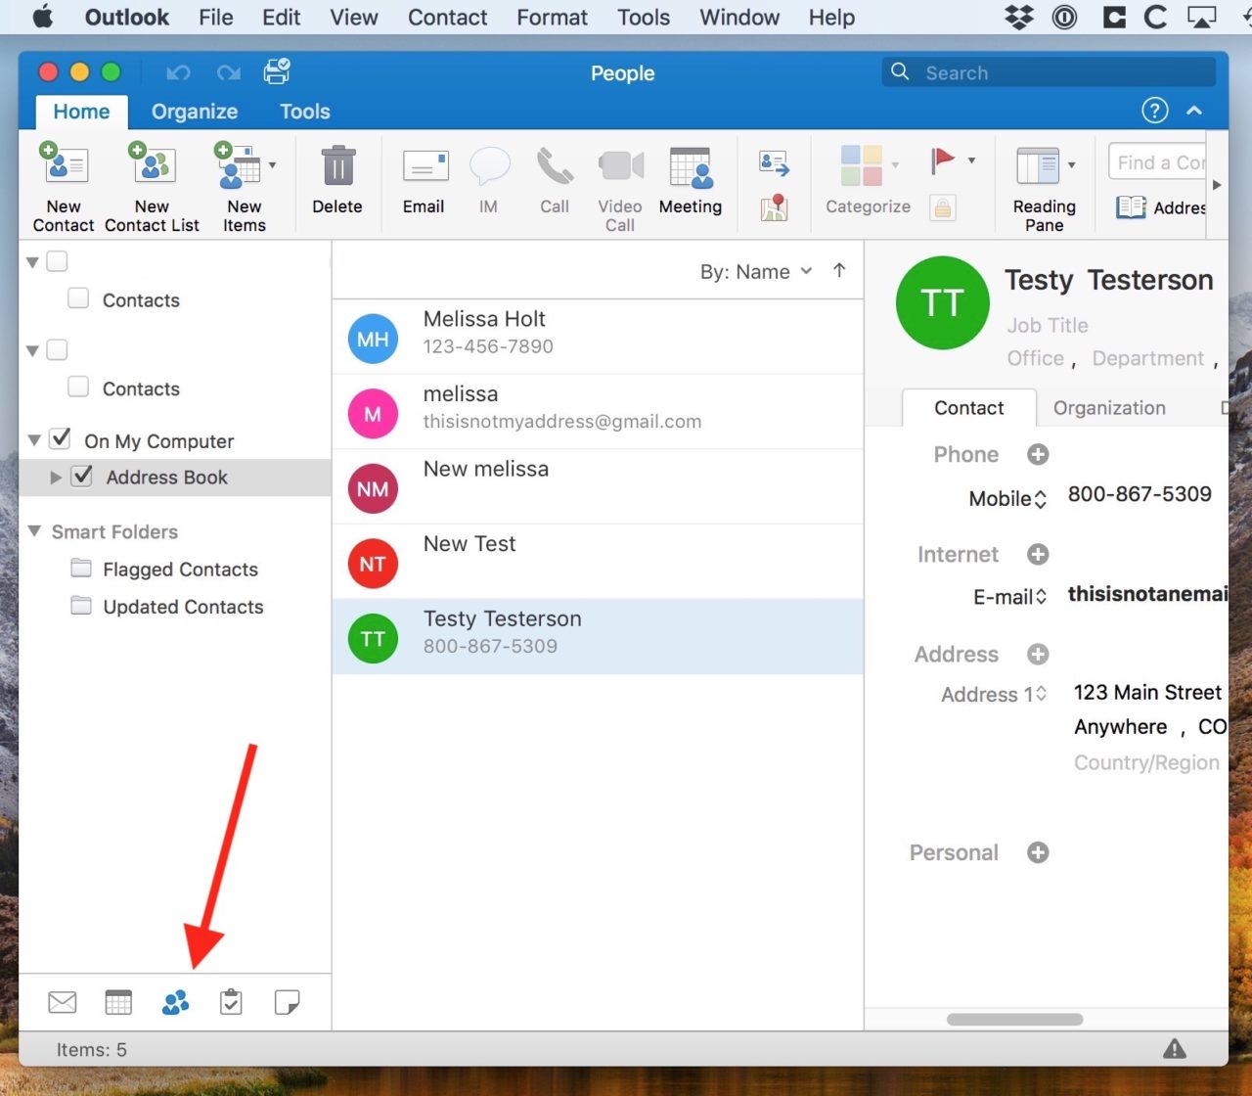Screen dimensions: 1252x1096
Task: Create a Meeting from the ribbon
Action: click(690, 181)
